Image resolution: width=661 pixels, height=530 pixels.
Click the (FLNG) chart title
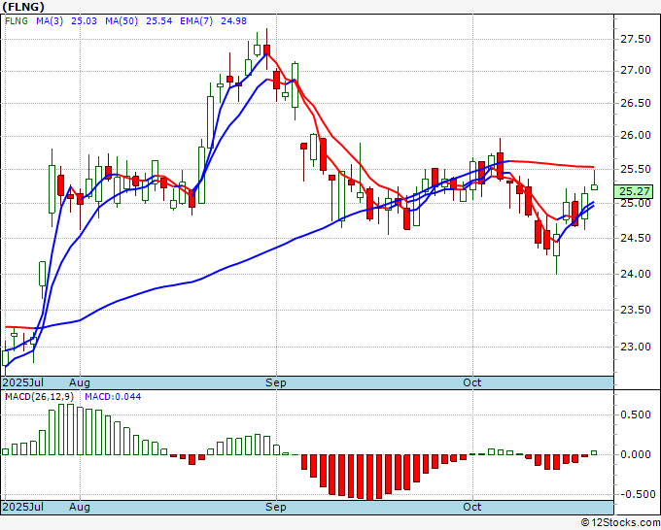click(x=22, y=6)
